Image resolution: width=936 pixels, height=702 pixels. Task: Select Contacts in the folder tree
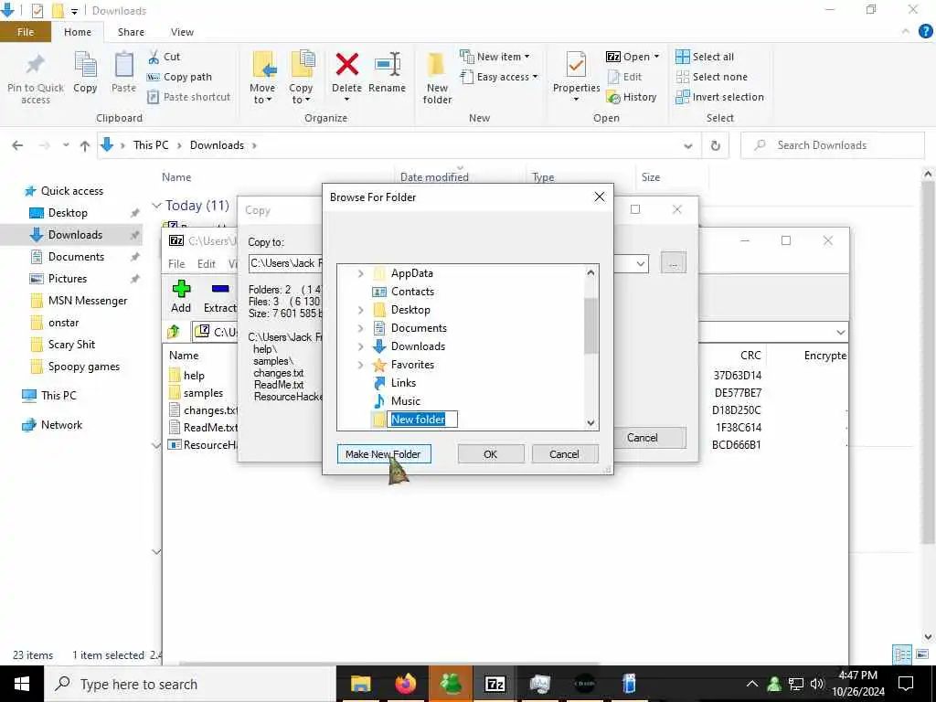click(x=412, y=292)
